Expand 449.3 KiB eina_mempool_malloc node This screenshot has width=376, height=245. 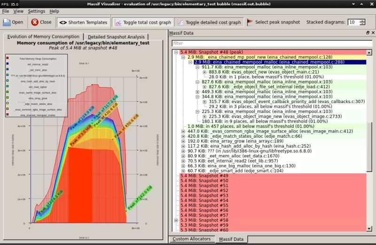click(197, 92)
